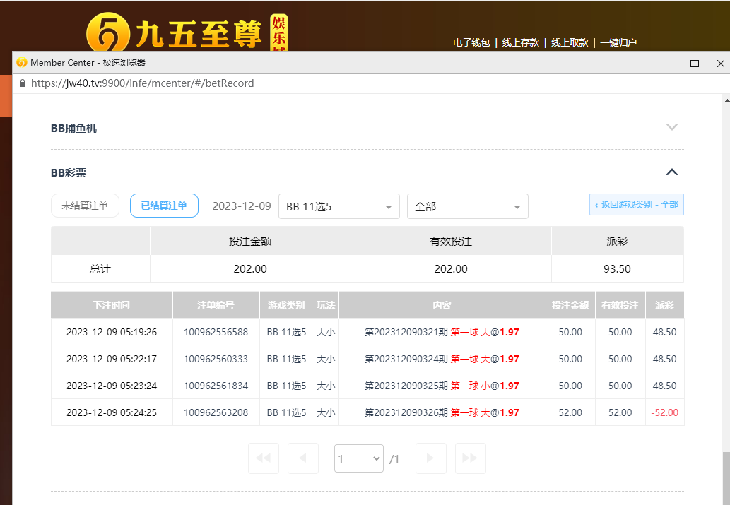Screen dimensions: 730x505
Task: Click the 总计 row label
Action: click(100, 269)
